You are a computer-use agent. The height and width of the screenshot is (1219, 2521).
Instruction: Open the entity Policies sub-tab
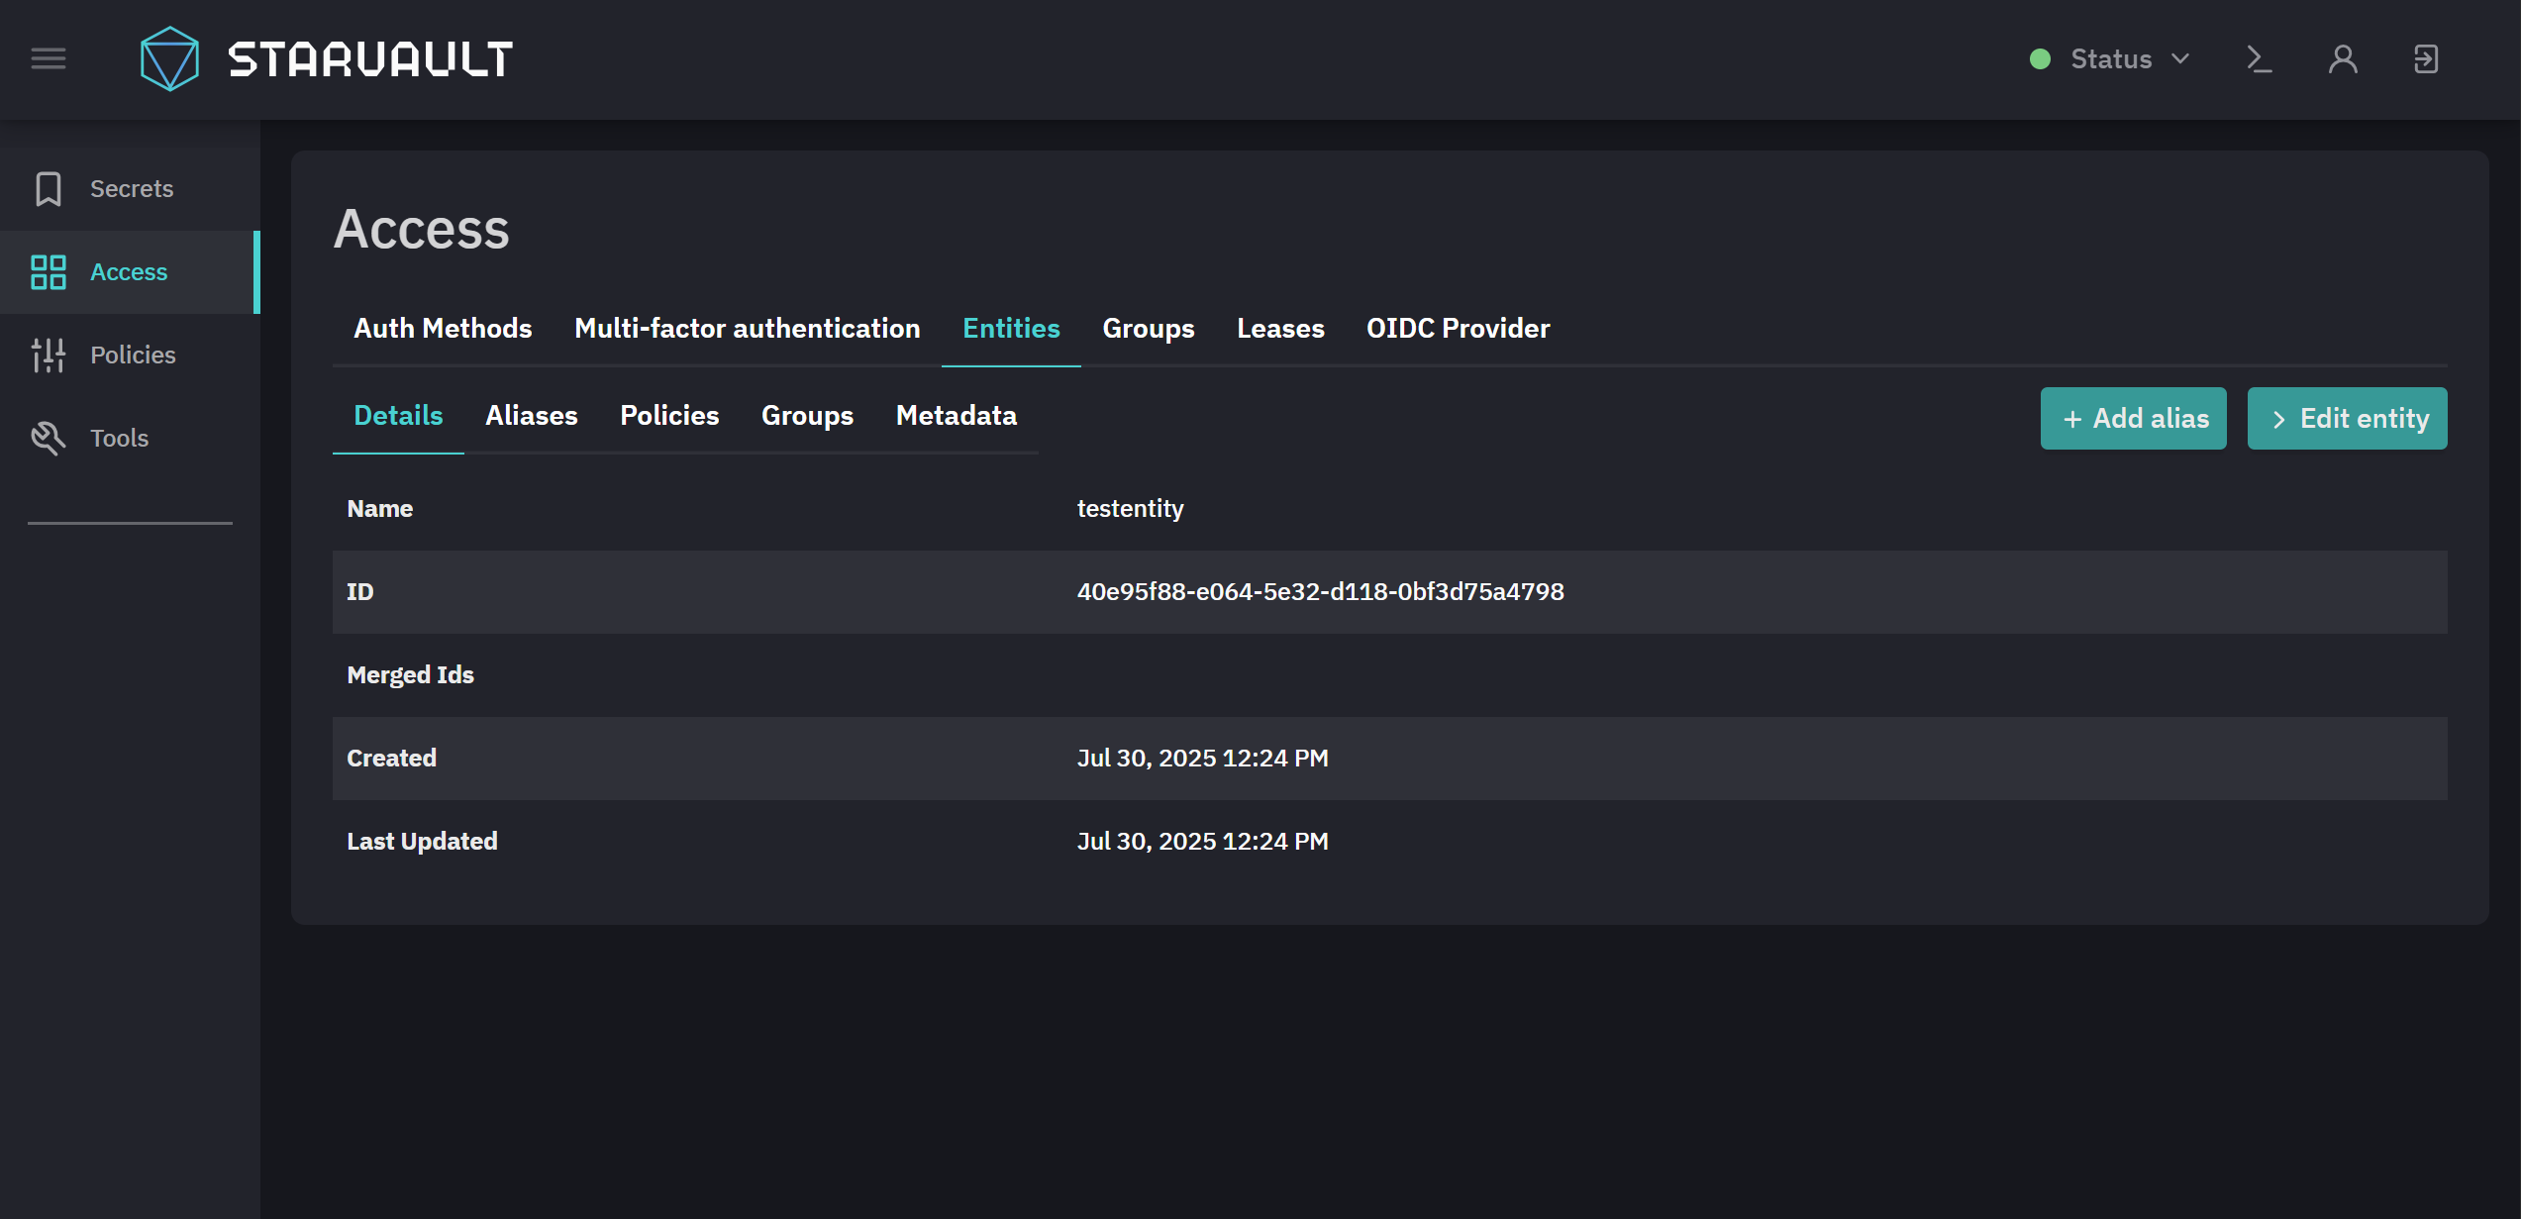coord(669,416)
